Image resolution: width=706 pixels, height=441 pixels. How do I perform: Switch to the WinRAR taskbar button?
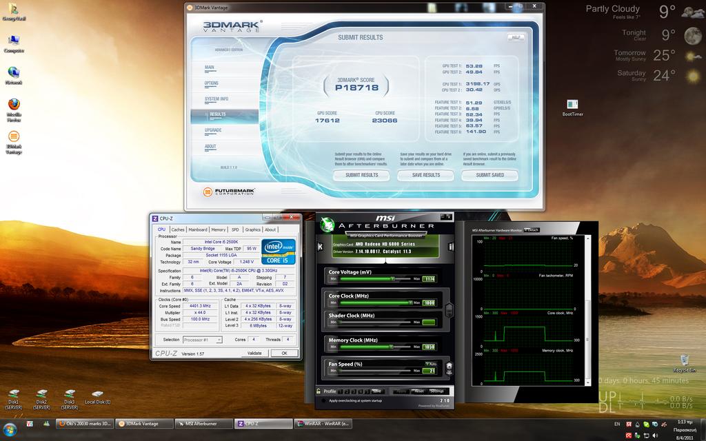point(323,424)
